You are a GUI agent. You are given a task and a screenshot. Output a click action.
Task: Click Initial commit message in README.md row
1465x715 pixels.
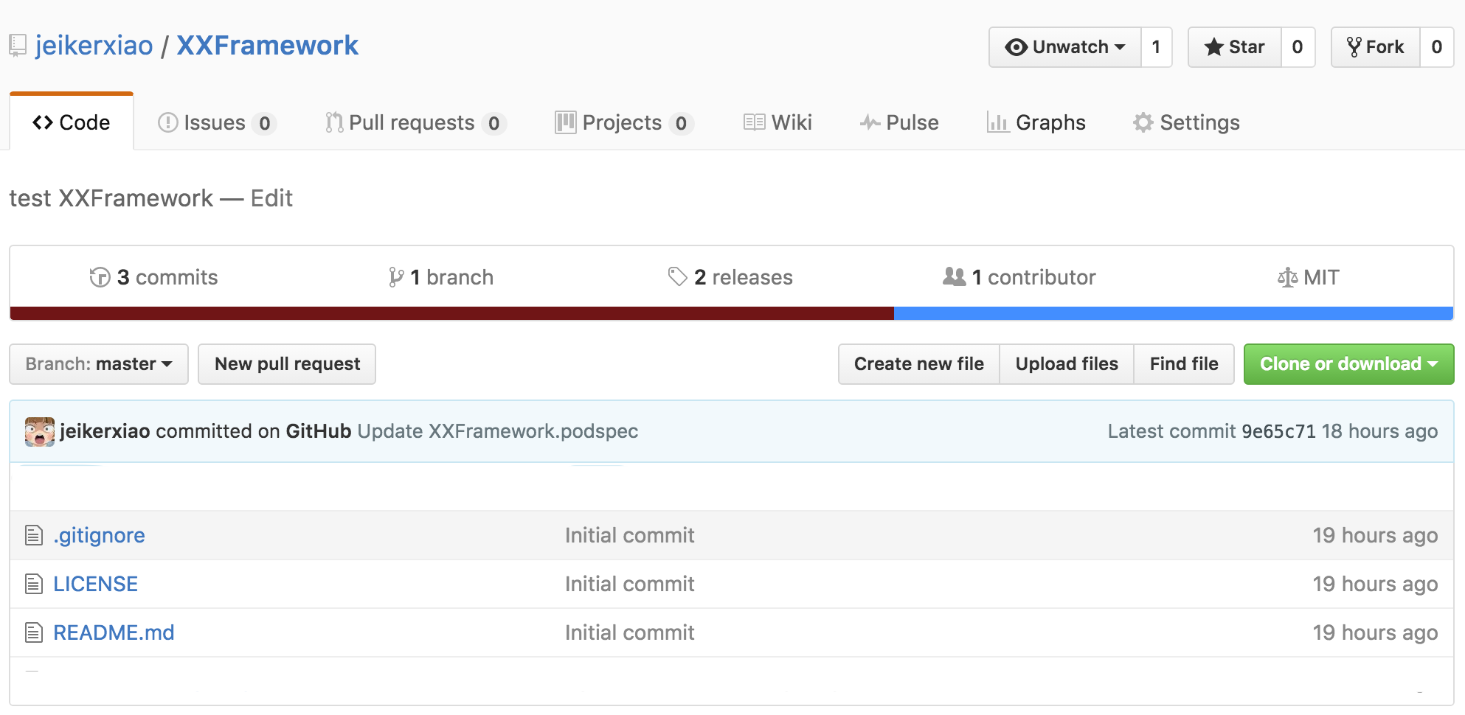pos(630,632)
